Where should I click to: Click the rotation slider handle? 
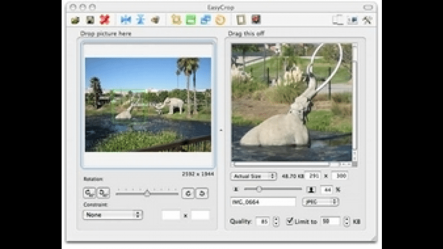coord(147,193)
